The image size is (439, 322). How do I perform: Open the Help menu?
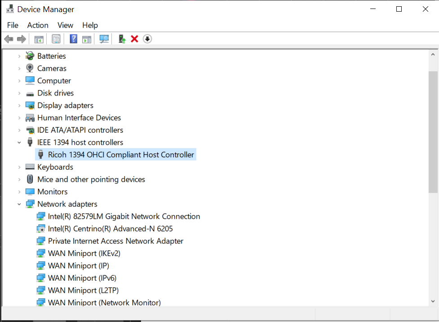pos(90,25)
